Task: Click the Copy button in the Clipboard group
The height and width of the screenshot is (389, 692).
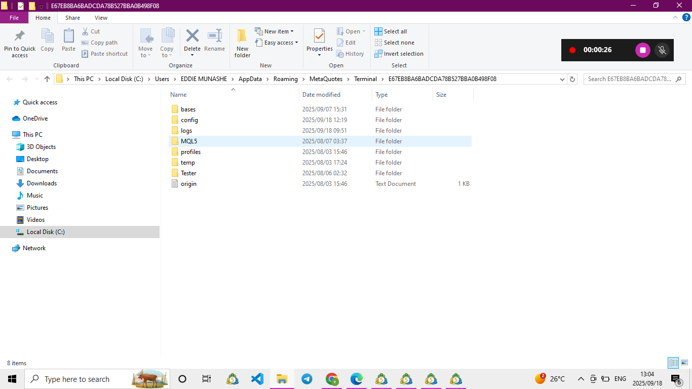Action: click(47, 41)
